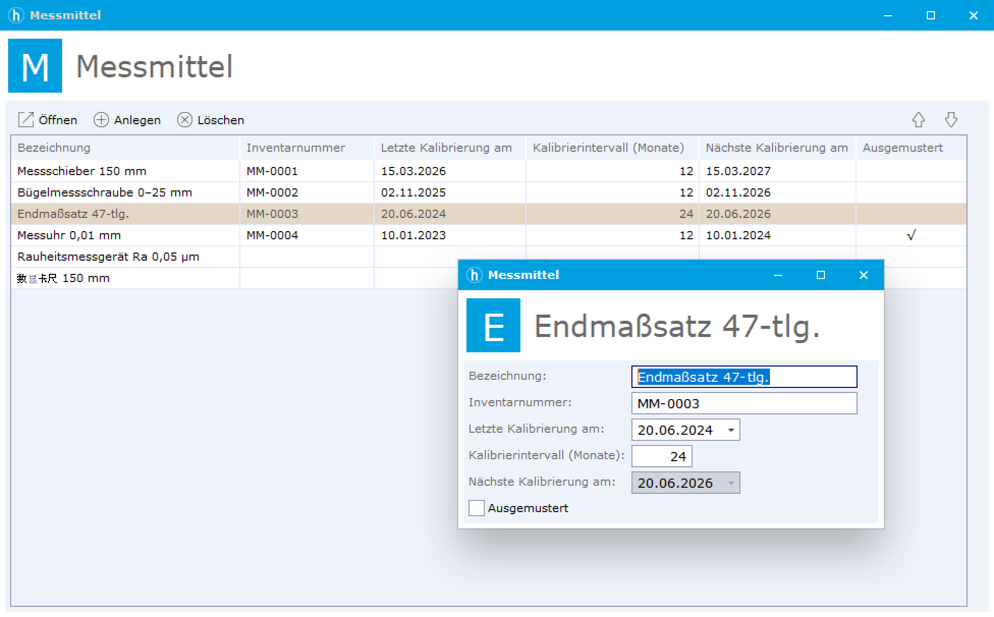Viewport: 994px width, 617px height.
Task: Sort by Ausgemustert column header
Action: 912,148
